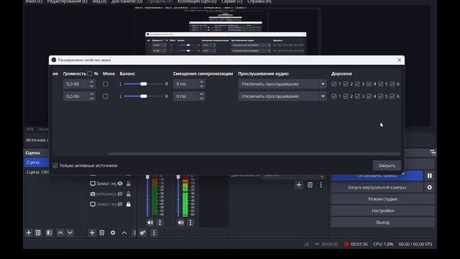The image size is (460, 259).
Task: Toggle volume percent checkbox in header
Action: coord(89,73)
